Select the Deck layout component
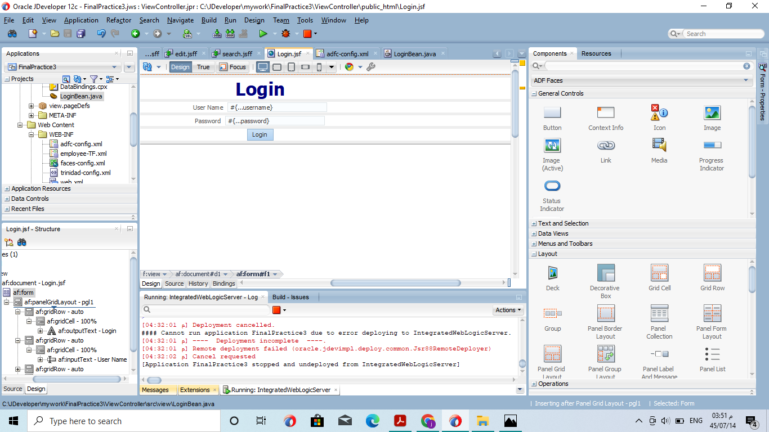Screen dimensions: 769x432 553,278
